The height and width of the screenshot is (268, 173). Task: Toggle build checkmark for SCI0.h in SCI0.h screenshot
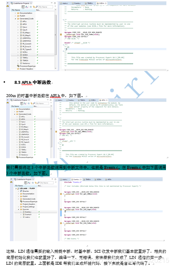(x=37, y=55)
